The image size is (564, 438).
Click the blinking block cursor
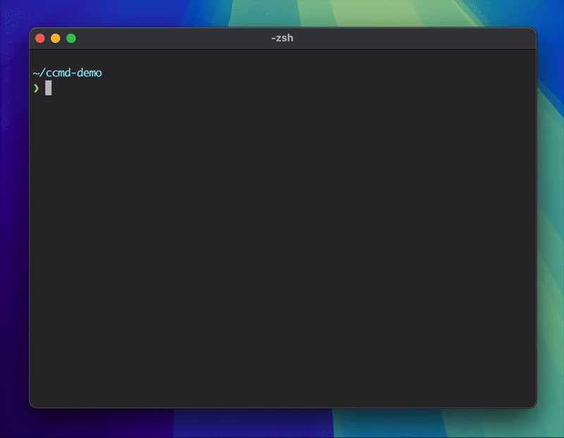pos(48,88)
